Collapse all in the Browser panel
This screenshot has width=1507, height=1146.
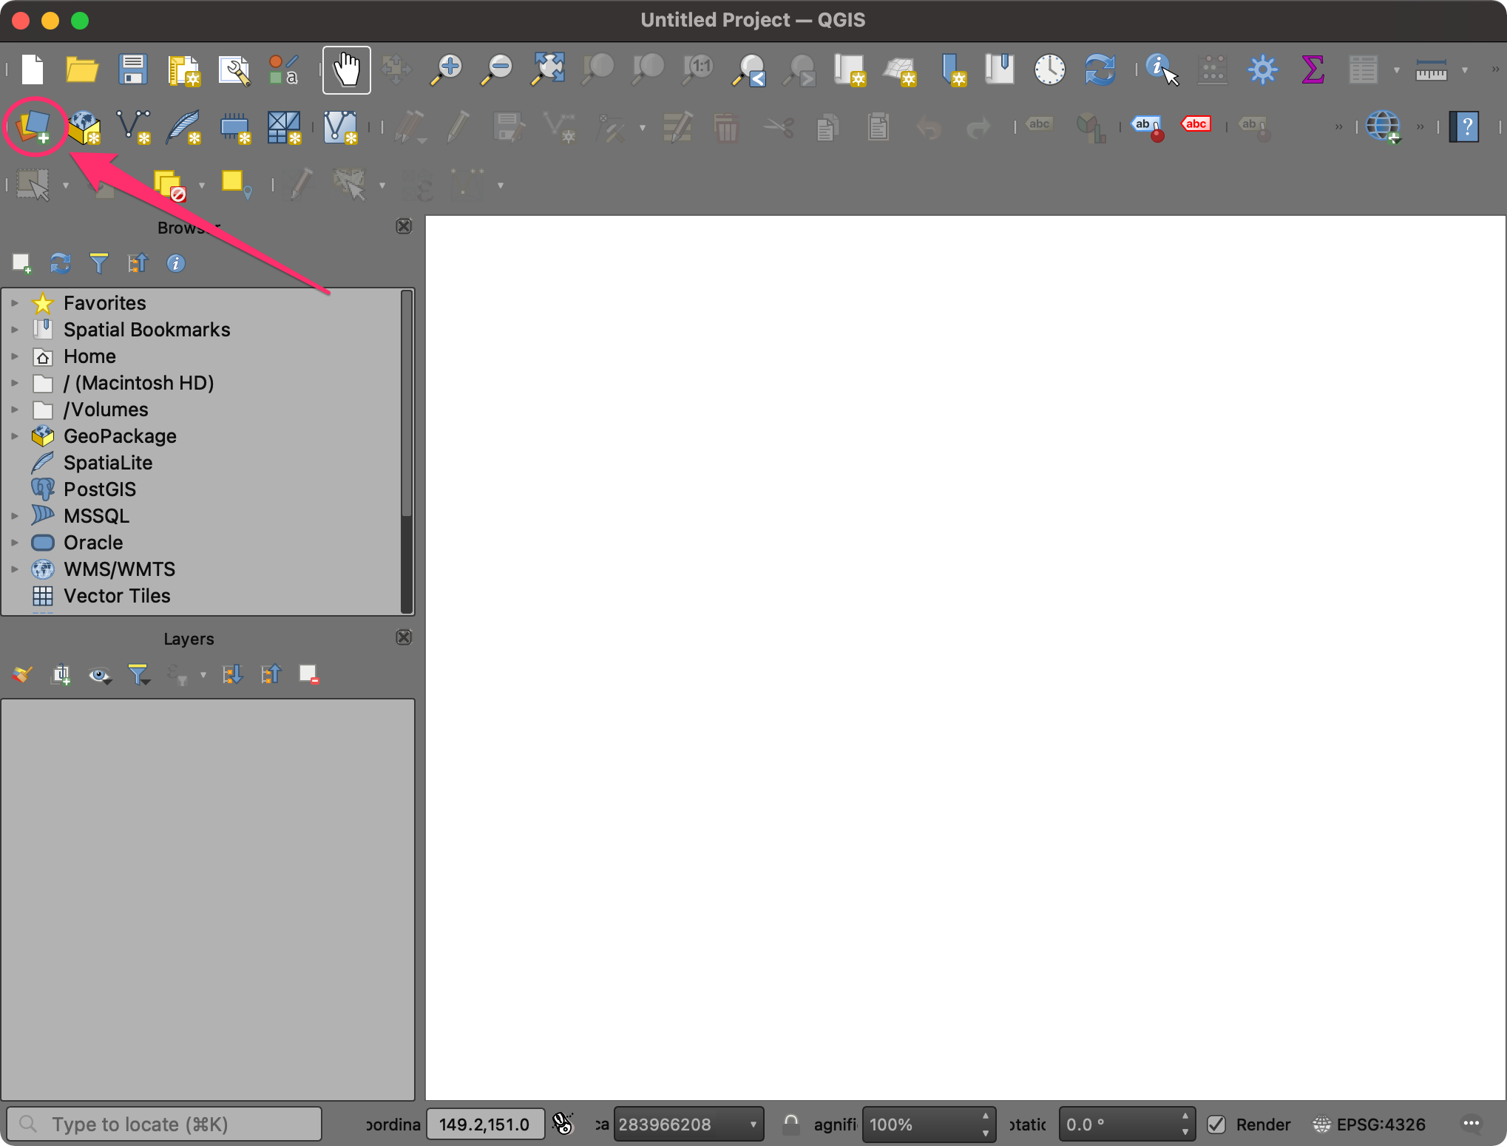pos(138,263)
